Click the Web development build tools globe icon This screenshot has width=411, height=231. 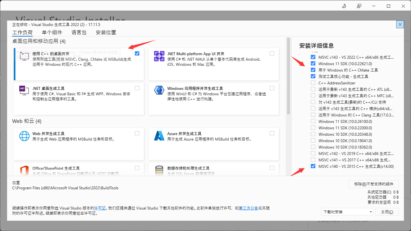(x=24, y=136)
